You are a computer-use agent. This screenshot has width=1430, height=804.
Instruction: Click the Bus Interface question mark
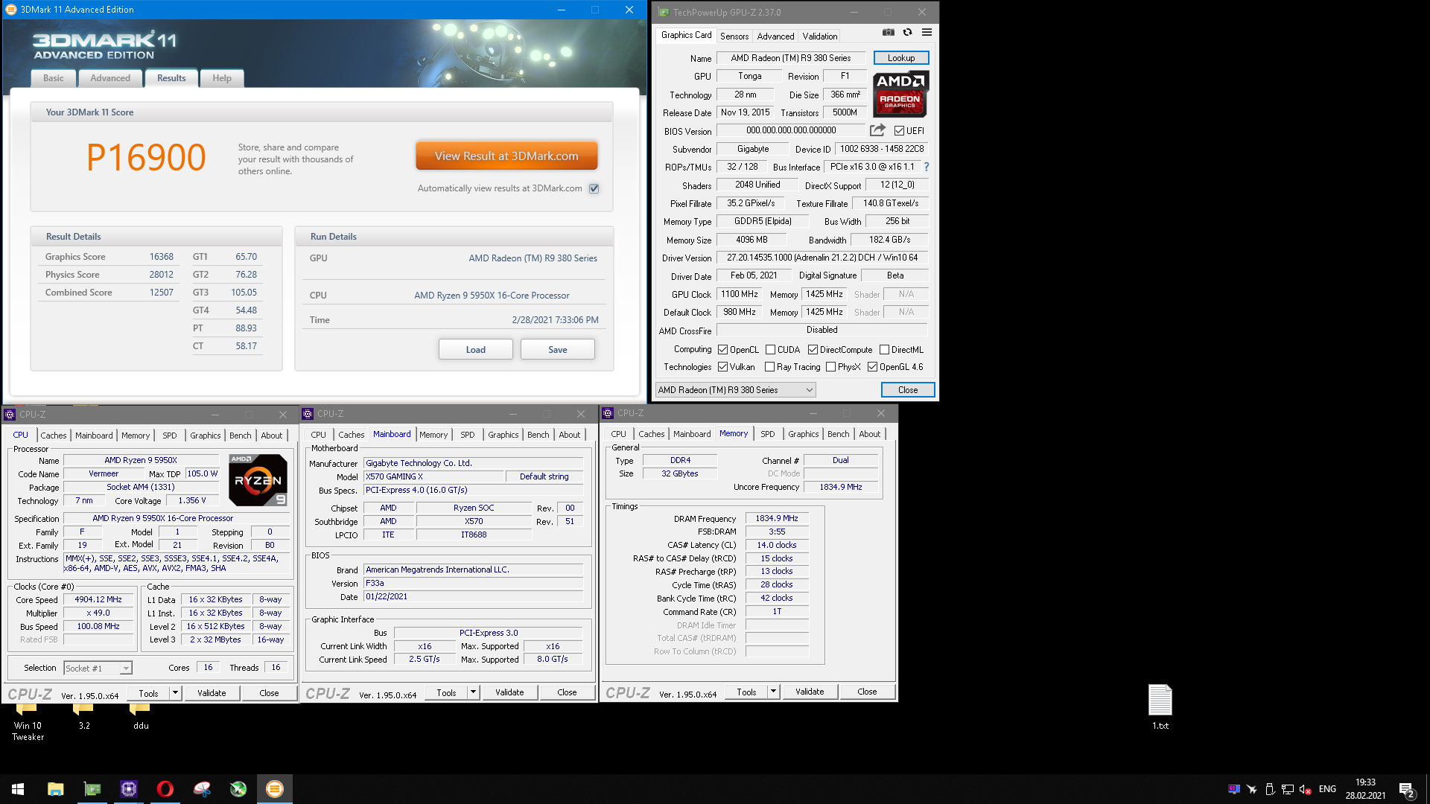click(927, 167)
